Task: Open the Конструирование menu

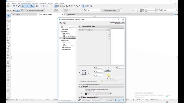Action: point(26,3)
